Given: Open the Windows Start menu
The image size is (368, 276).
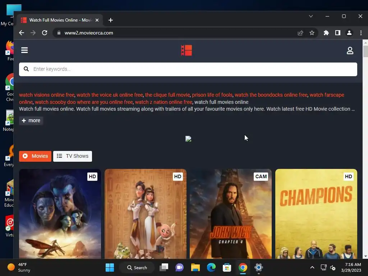Looking at the screenshot, I should coord(110,267).
